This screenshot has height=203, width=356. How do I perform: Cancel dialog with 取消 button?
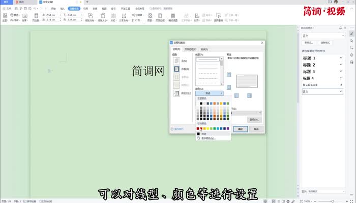coord(256,129)
